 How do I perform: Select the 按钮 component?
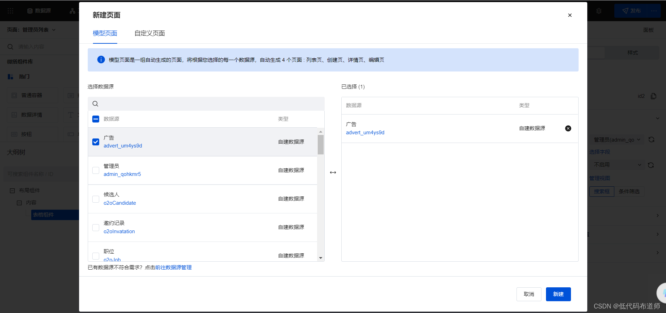click(x=32, y=134)
